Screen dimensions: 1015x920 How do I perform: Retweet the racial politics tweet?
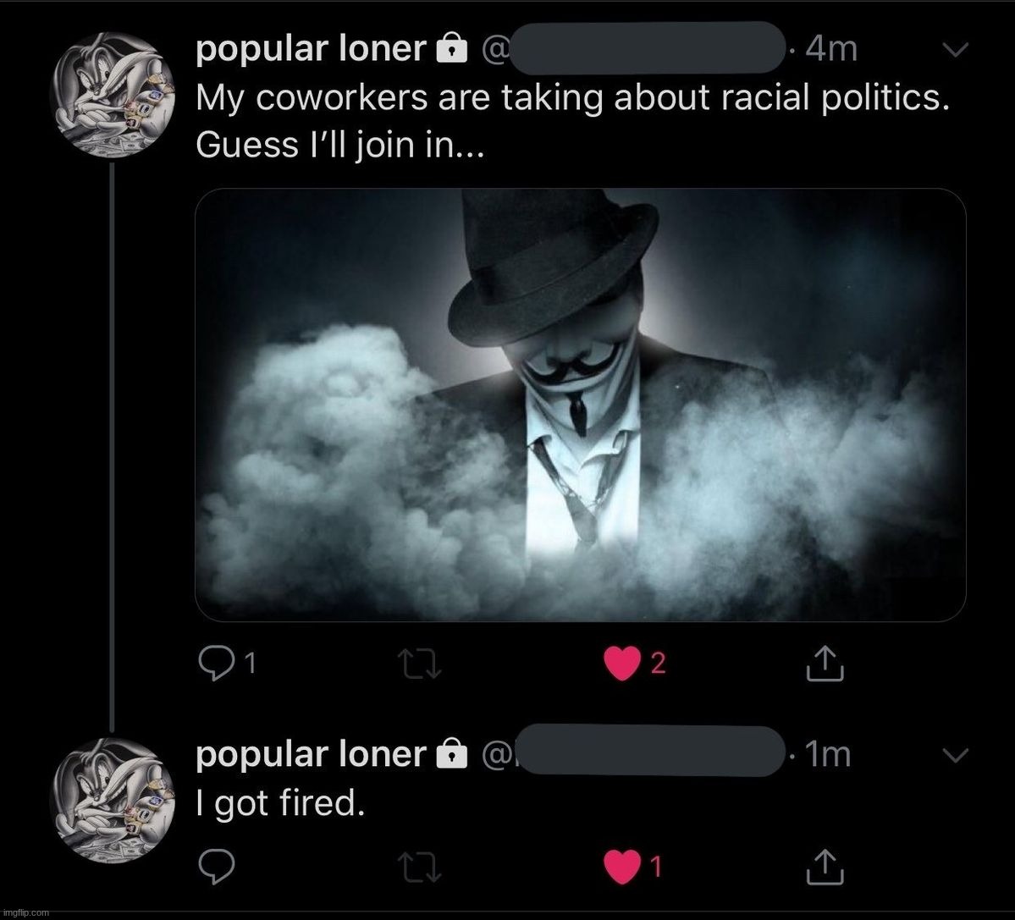coord(419,664)
